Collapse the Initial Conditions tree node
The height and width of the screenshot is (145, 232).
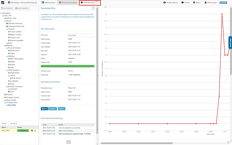(7, 70)
